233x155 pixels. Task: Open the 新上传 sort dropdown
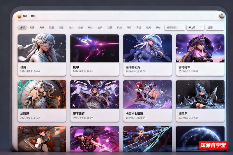point(195,27)
